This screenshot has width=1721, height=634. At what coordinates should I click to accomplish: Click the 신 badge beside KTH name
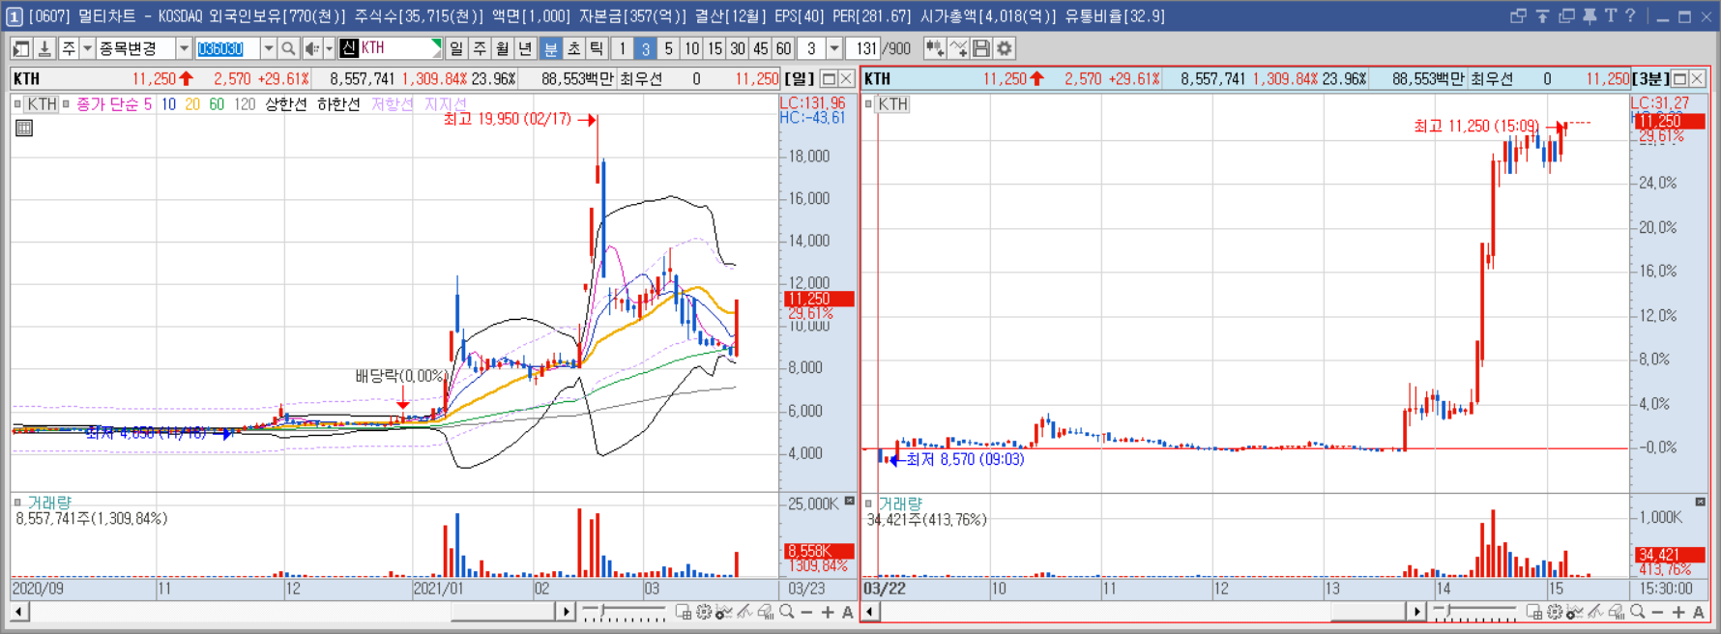349,47
